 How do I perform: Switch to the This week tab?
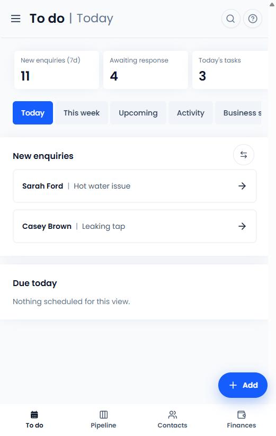click(82, 113)
